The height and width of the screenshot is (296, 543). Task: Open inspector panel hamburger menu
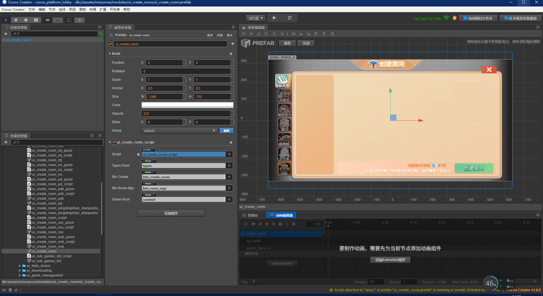pyautogui.click(x=233, y=27)
